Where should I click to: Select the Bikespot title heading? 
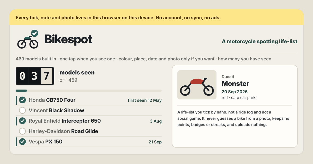pyautogui.click(x=68, y=39)
